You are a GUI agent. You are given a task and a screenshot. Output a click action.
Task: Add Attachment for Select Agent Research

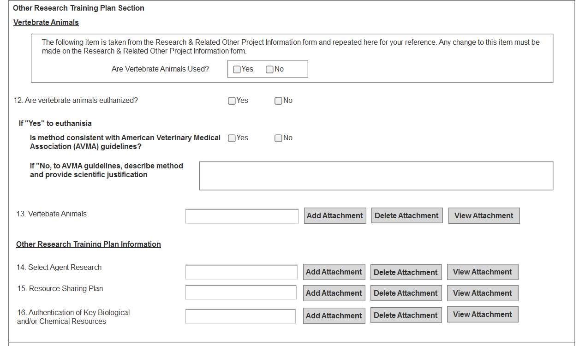[334, 272]
